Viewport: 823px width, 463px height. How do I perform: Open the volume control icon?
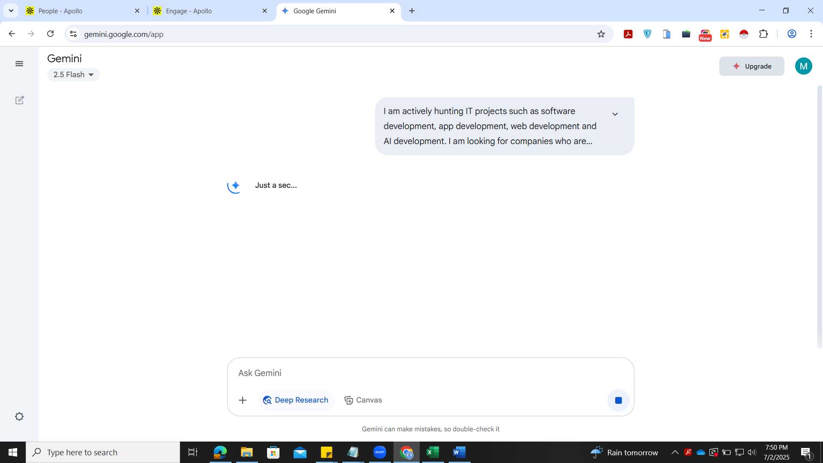click(752, 452)
